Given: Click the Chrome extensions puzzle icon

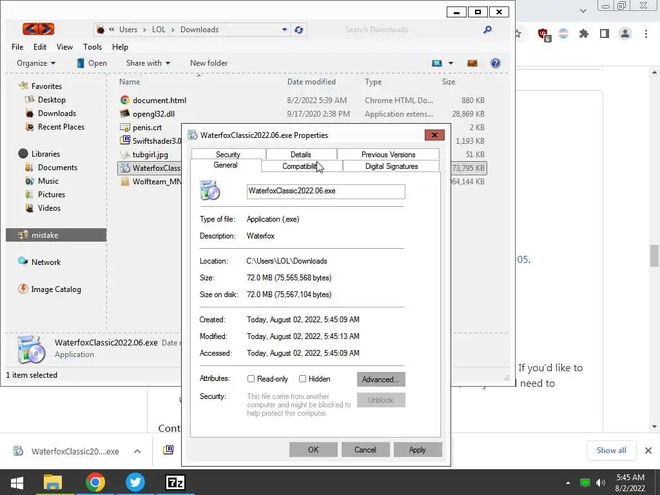Looking at the screenshot, I should point(584,34).
